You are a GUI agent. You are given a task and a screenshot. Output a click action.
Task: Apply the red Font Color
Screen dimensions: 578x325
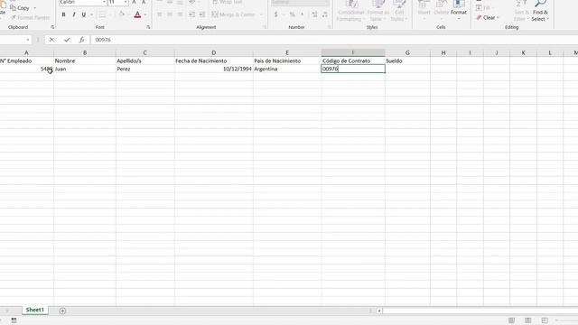coord(137,14)
